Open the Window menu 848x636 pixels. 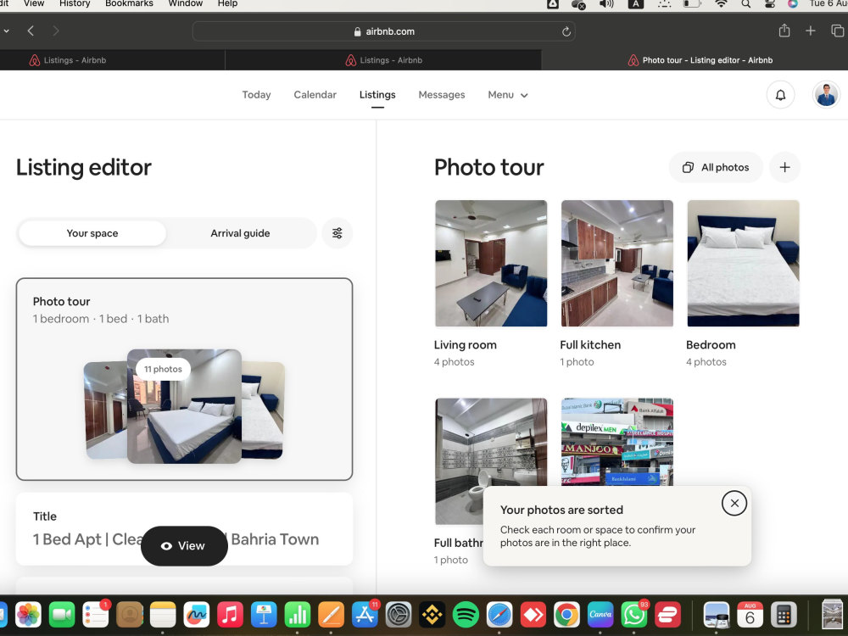coord(186,3)
